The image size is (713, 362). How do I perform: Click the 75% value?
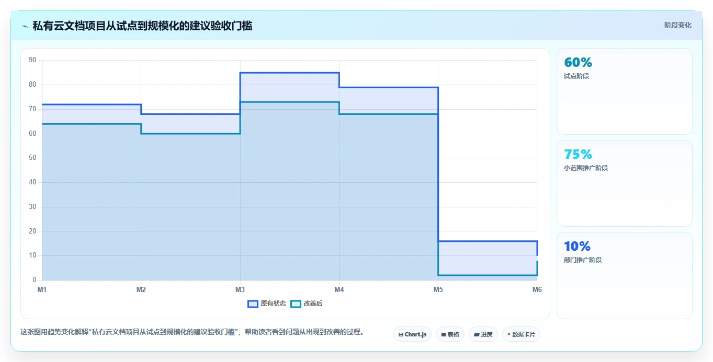tap(578, 155)
